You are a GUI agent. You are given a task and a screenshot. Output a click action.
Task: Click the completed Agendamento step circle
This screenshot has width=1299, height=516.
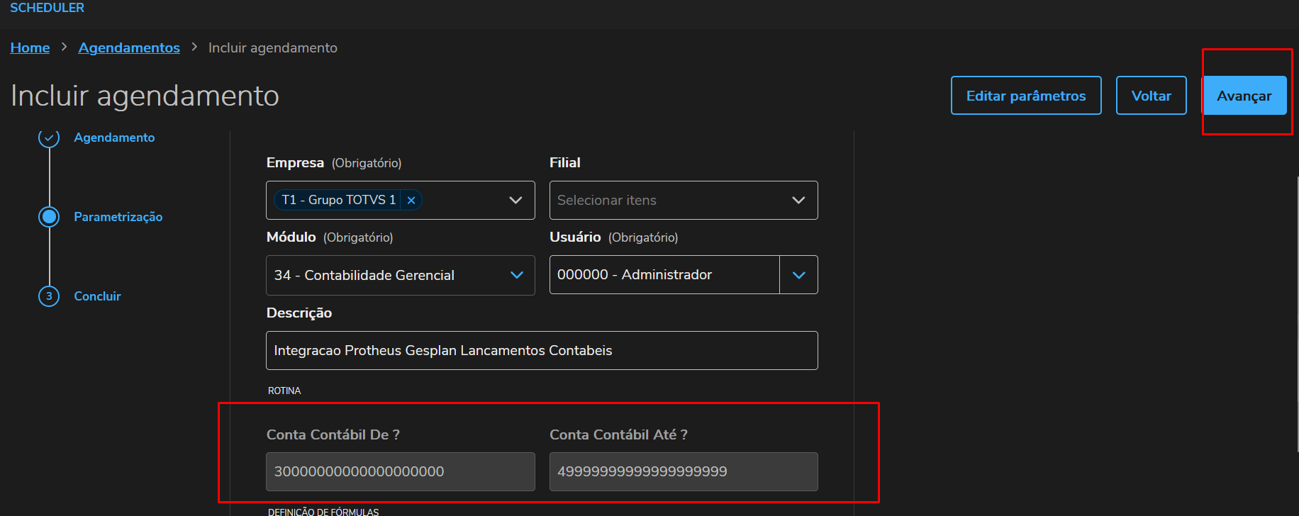pyautogui.click(x=49, y=138)
